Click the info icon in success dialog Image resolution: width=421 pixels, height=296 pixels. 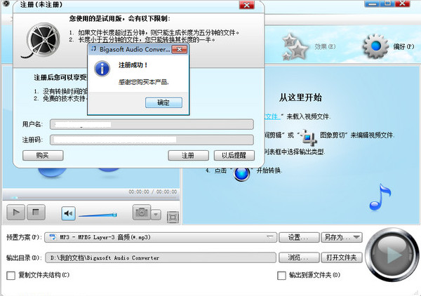point(102,69)
